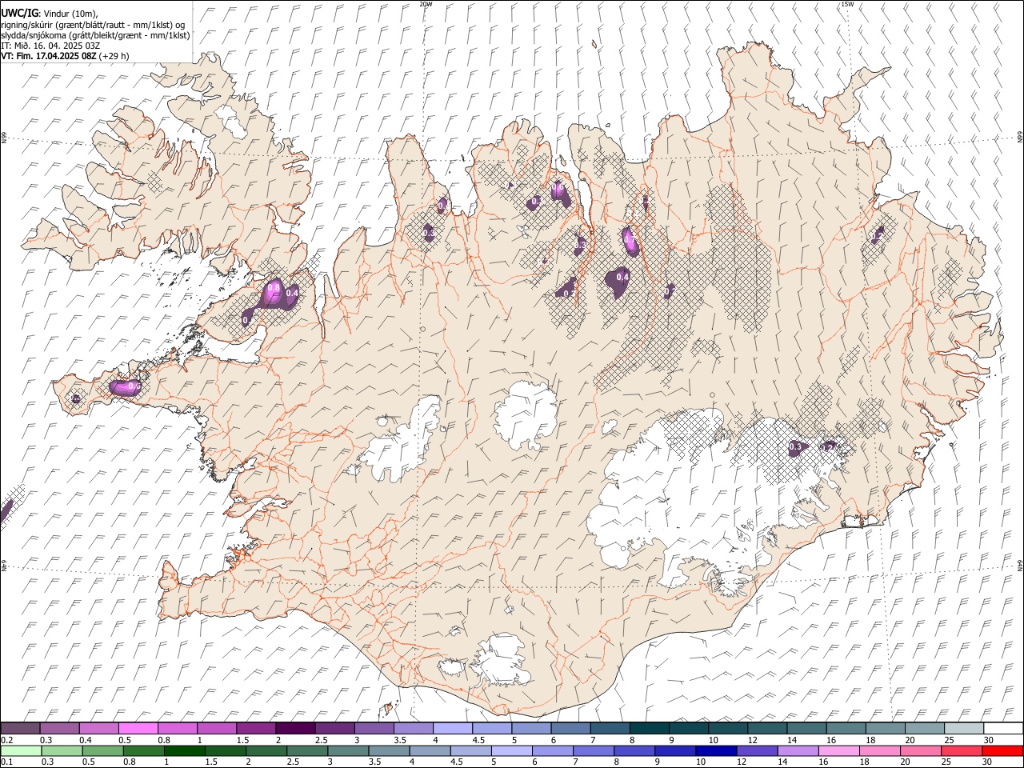Pick the red rain swatch after 30
The width and height of the screenshot is (1024, 768).
[x=1003, y=751]
